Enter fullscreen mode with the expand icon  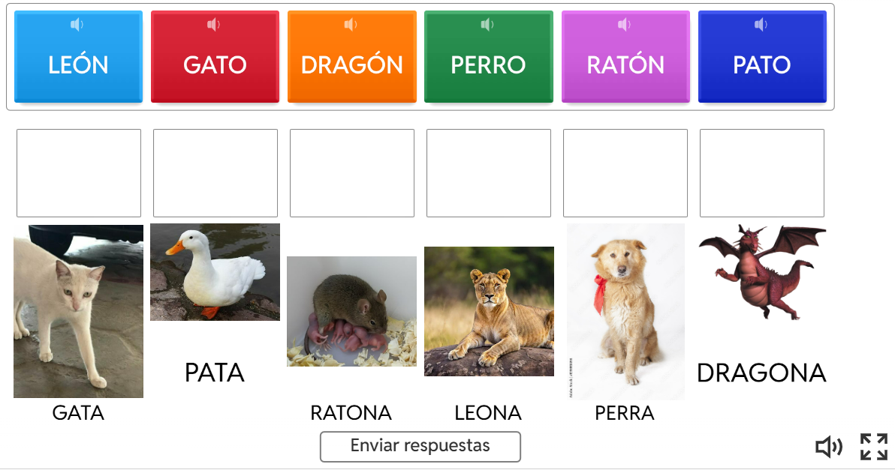pos(874,447)
